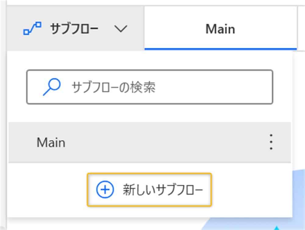Open the more actions menu for Main subflow

pos(271,142)
